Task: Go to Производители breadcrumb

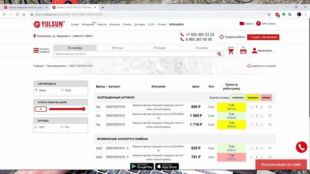Action: click(56, 66)
